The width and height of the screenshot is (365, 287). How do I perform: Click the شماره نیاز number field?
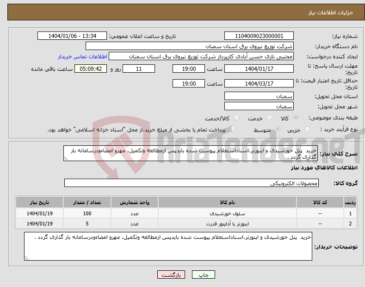pos(259,36)
